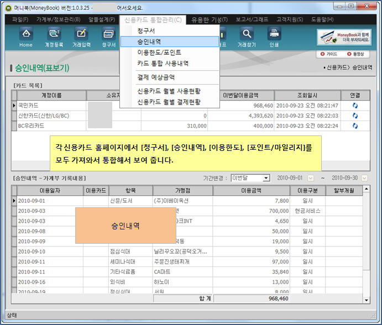Choose 이용한도/포인트 menu entry
Viewport: 382px width, 325px height.
click(x=159, y=53)
